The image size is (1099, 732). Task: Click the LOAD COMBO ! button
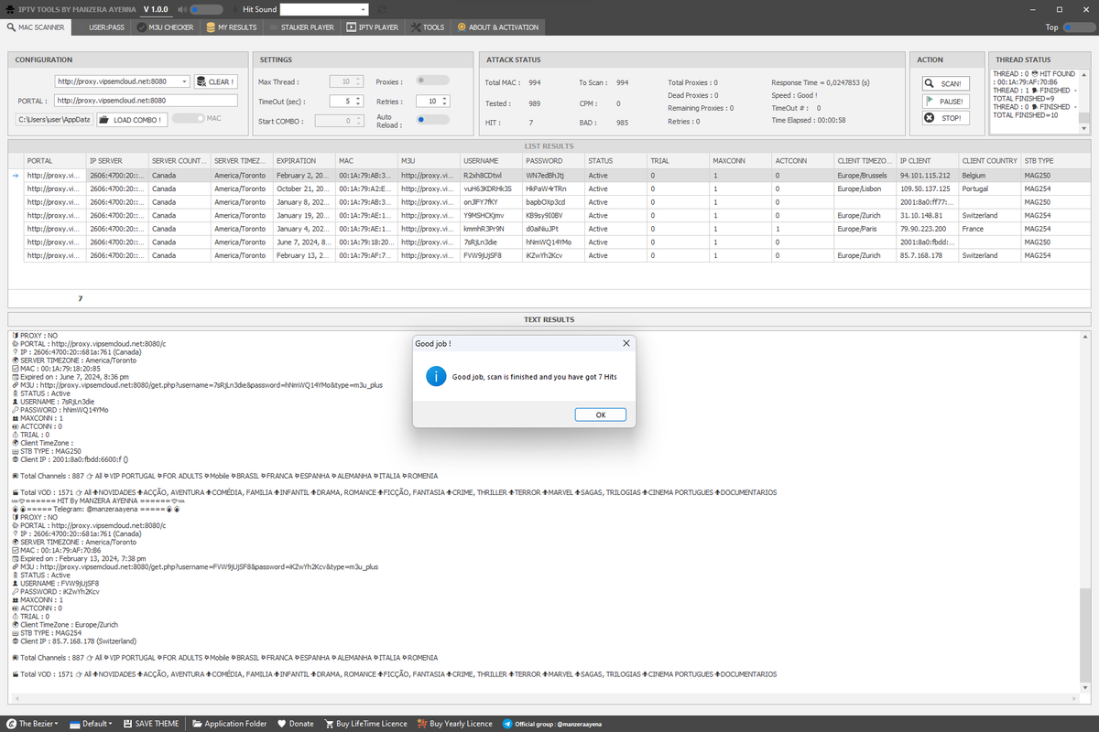pos(131,119)
